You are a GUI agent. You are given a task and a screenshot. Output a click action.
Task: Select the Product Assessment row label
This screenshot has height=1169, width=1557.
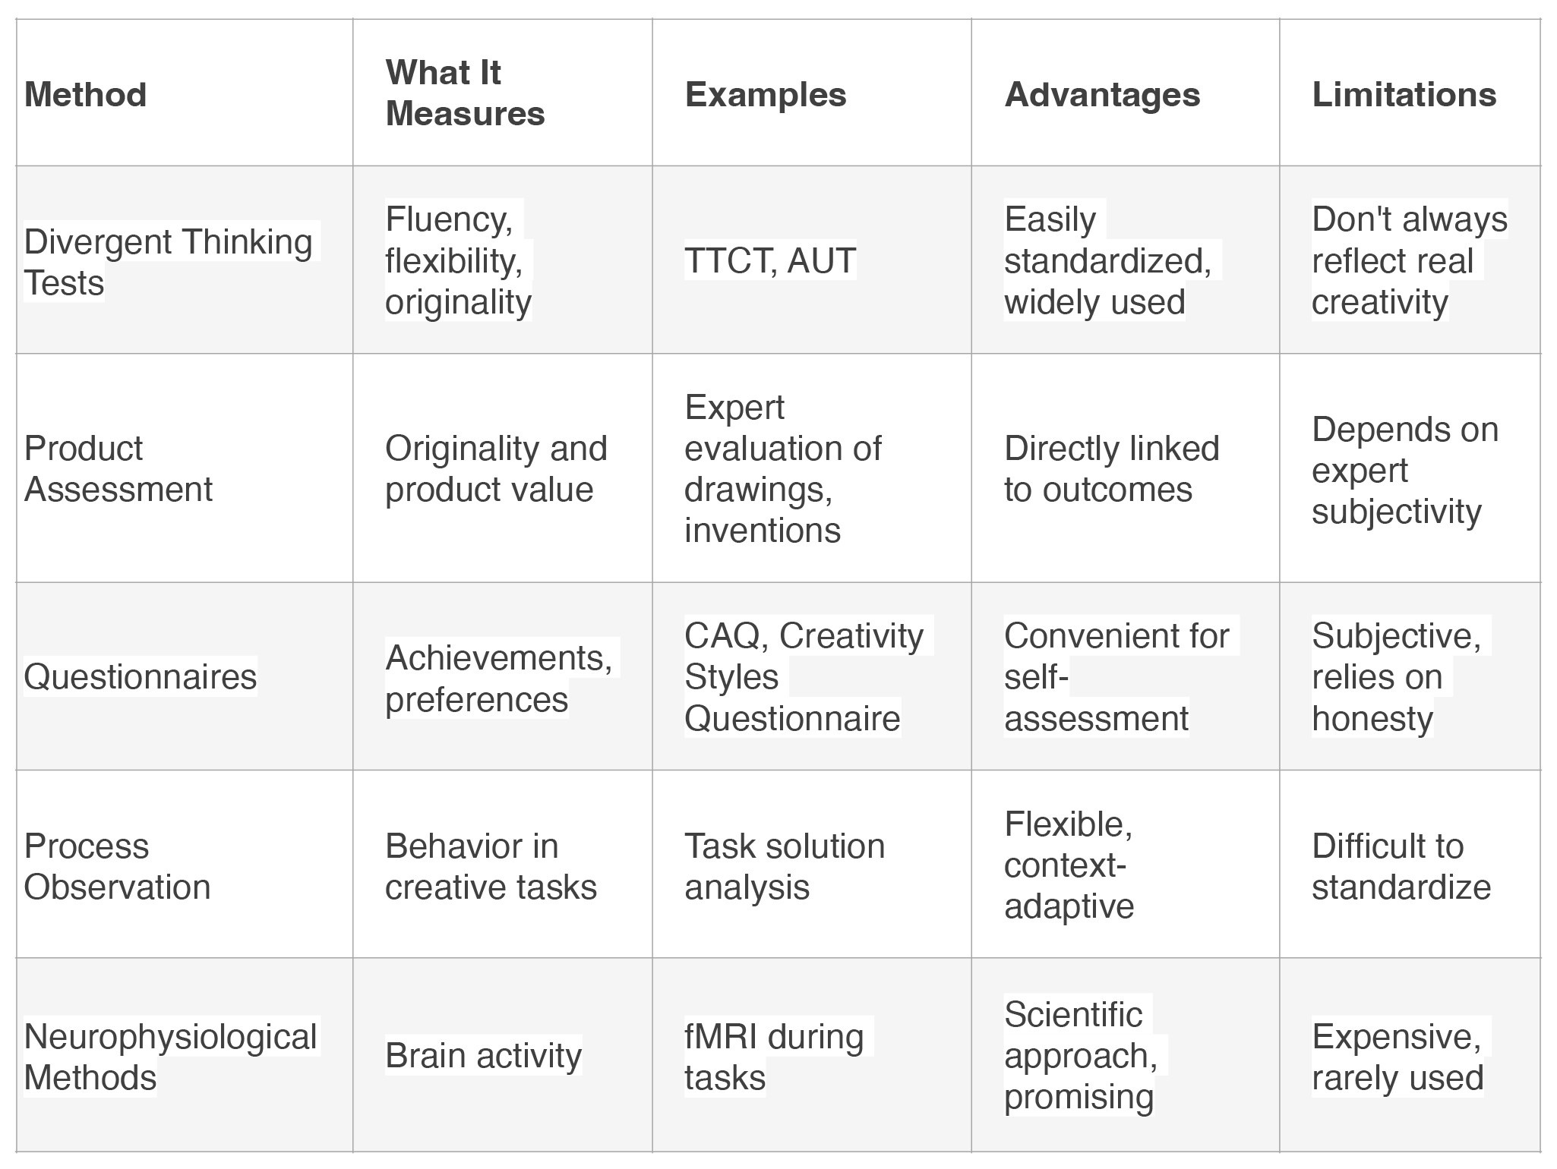tap(185, 468)
